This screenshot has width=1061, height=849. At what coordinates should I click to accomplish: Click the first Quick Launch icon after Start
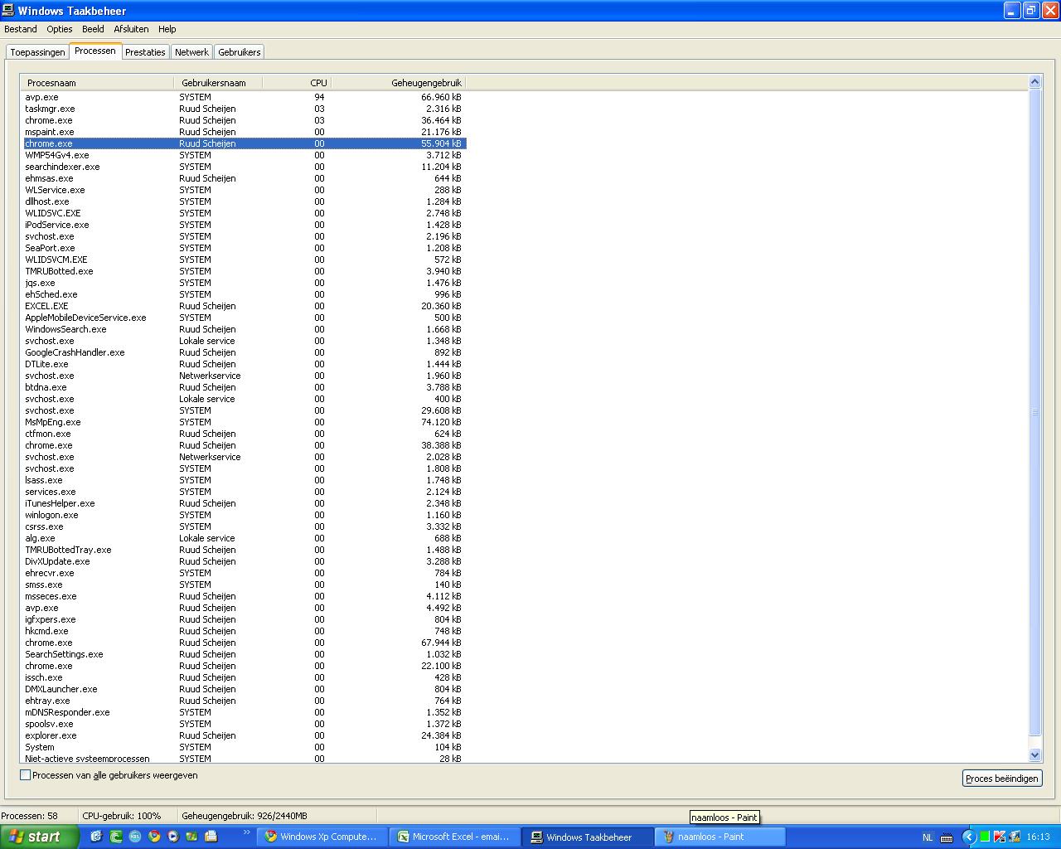click(x=96, y=837)
